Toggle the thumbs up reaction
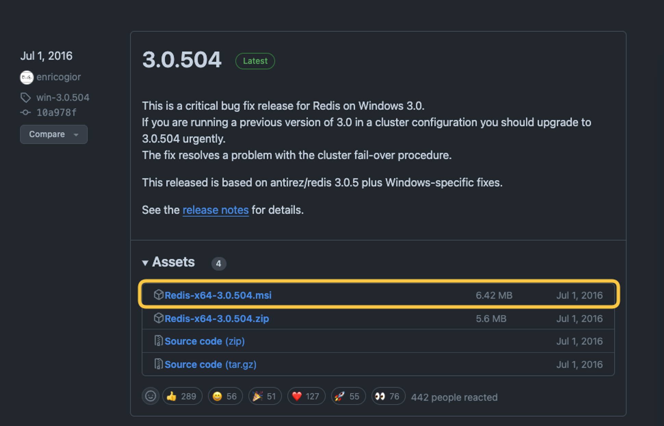 [x=182, y=396]
